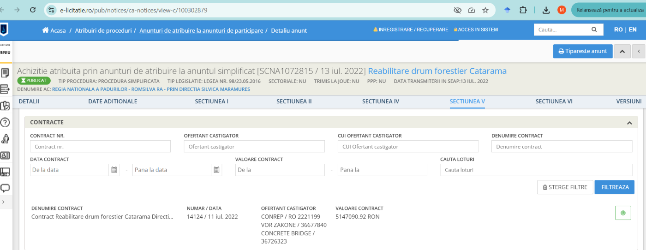Open calendar picker for Pana la data

216,170
